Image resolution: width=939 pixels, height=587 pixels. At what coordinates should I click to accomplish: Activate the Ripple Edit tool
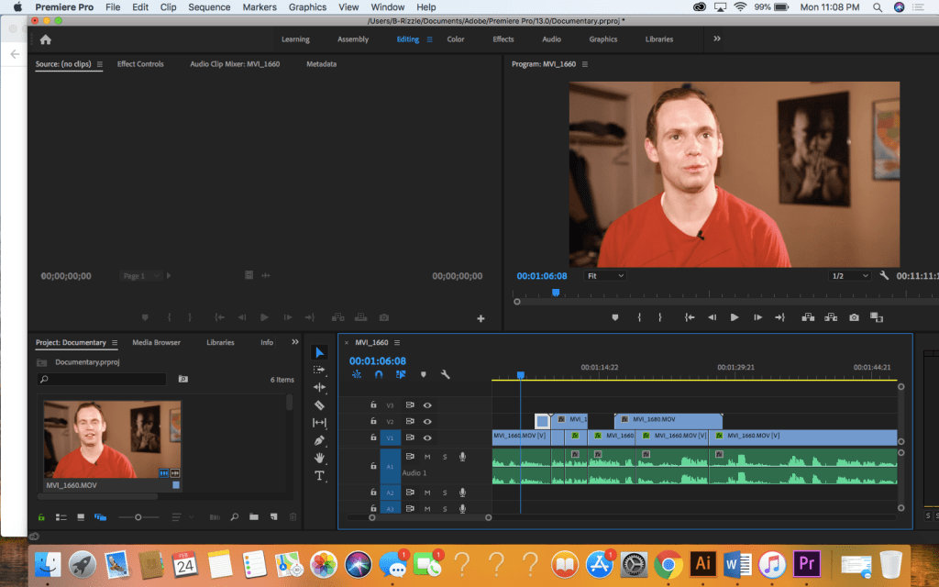pos(319,387)
